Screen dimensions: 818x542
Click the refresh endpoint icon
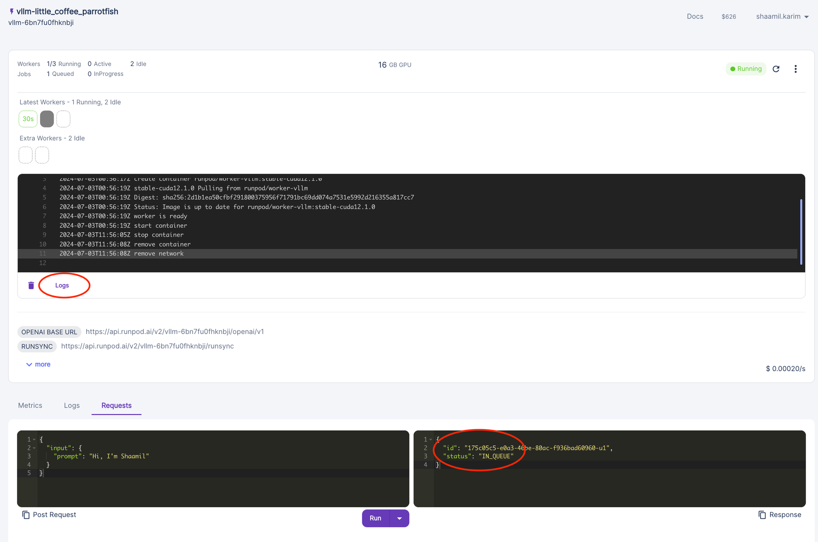(776, 69)
